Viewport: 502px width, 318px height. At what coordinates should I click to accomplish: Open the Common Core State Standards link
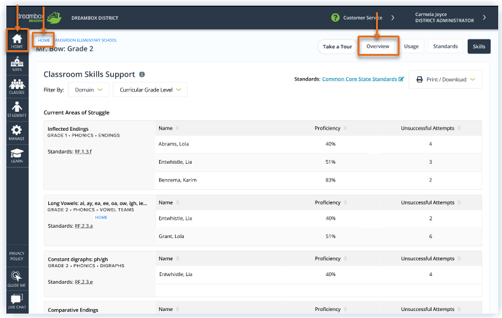363,79
